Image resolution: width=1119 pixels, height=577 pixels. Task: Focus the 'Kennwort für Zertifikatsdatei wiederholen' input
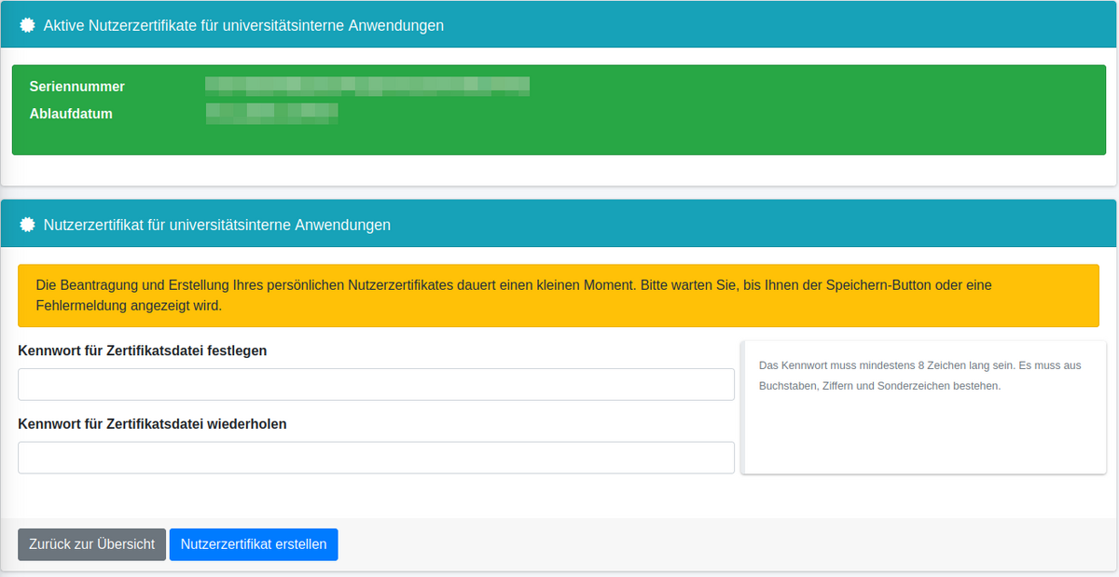[x=376, y=458]
